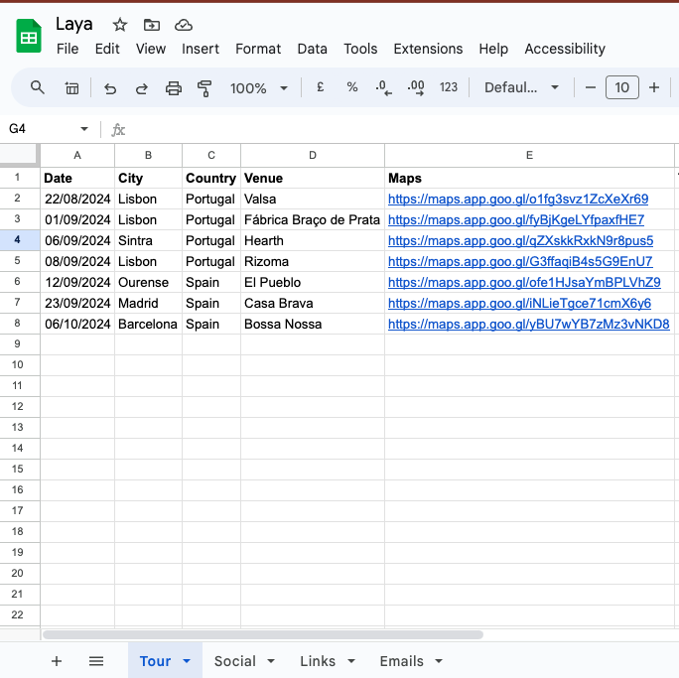Open the Data menu
The width and height of the screenshot is (679, 678).
313,49
